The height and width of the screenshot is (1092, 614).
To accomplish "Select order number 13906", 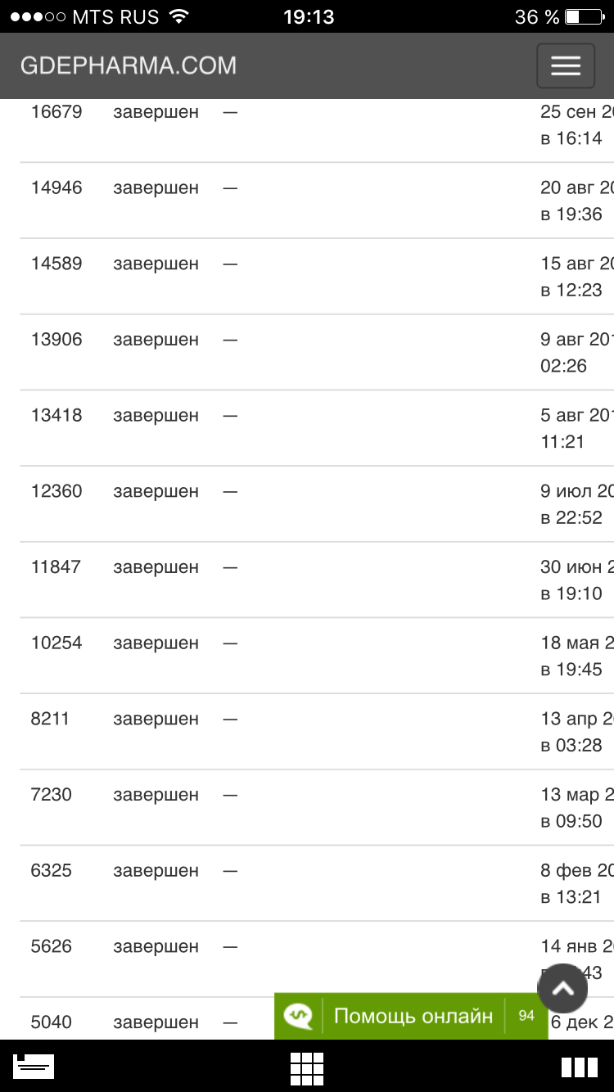I will coord(56,339).
